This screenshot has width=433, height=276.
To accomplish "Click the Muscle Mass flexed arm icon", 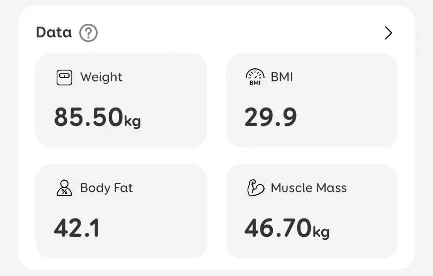I will [x=255, y=188].
